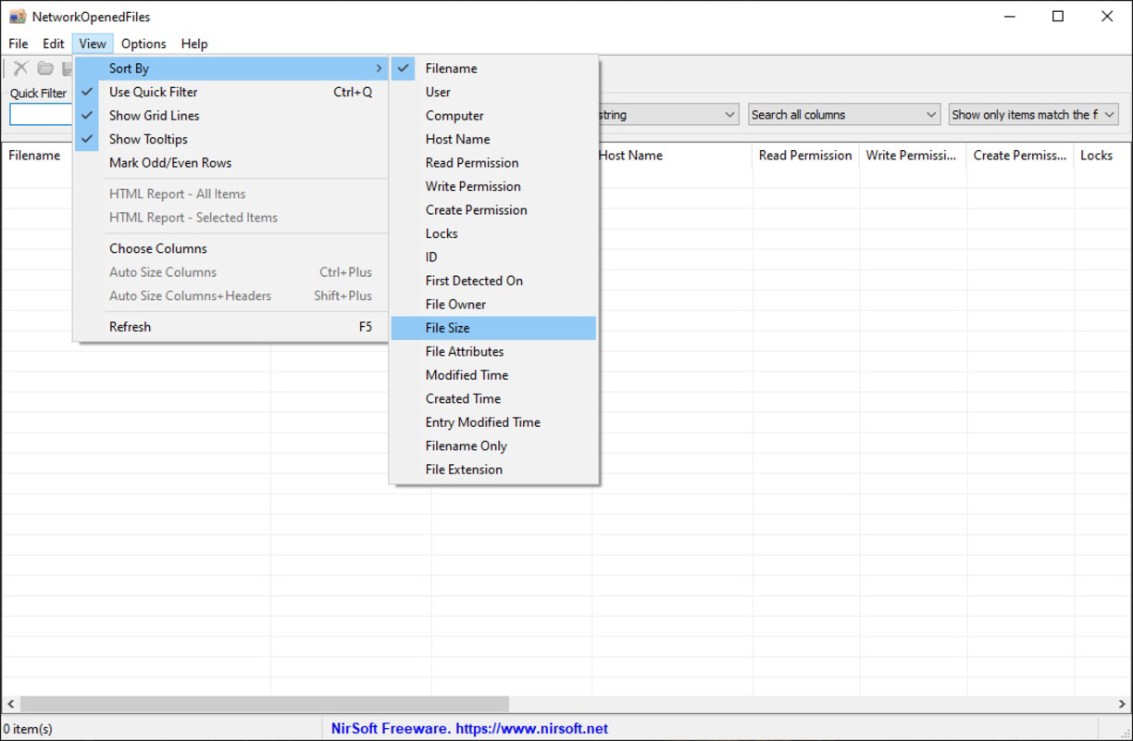Open the File menu
This screenshot has height=741, width=1133.
click(19, 44)
